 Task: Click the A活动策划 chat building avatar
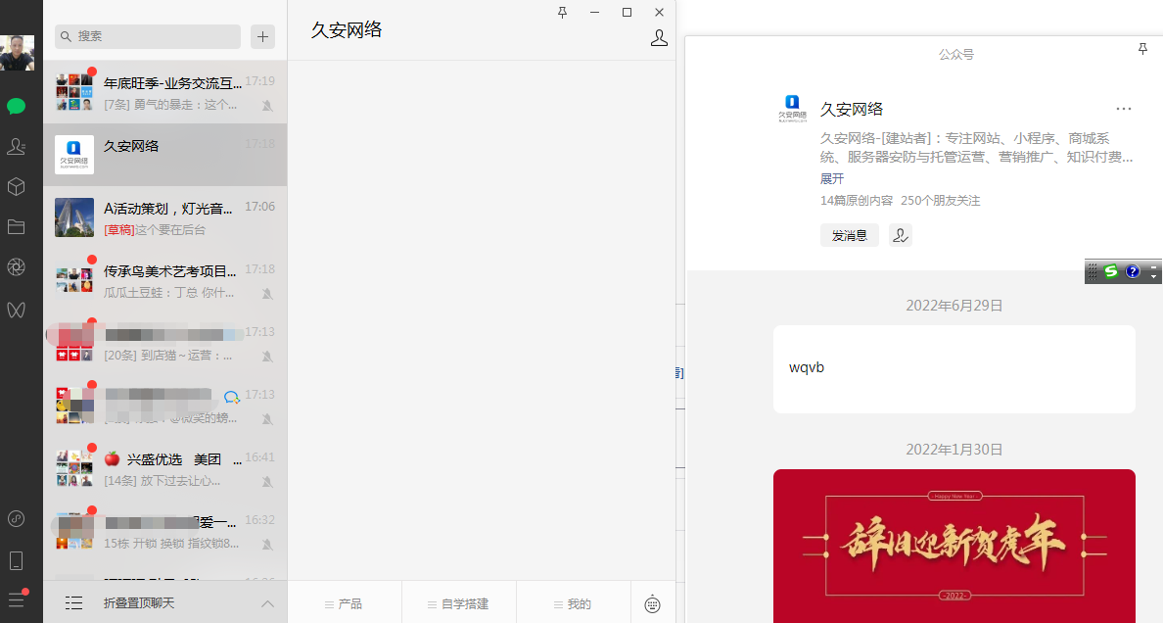74,217
